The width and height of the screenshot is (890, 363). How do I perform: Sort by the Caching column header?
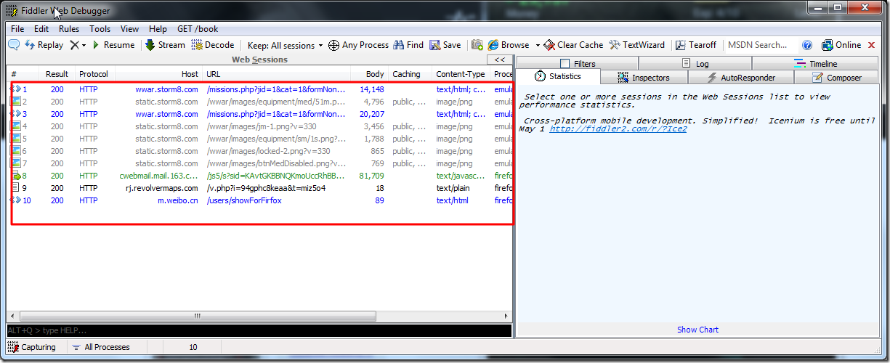tap(410, 74)
